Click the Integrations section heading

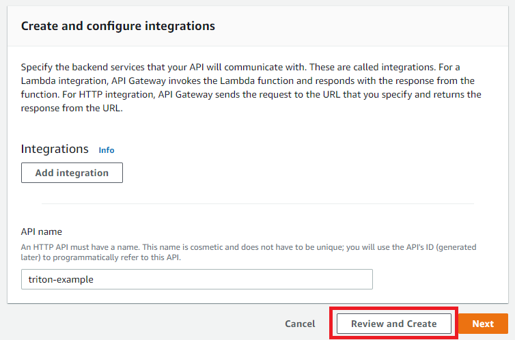[x=55, y=149]
